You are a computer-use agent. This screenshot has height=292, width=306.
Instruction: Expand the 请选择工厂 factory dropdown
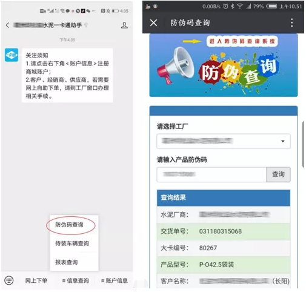click(x=224, y=141)
